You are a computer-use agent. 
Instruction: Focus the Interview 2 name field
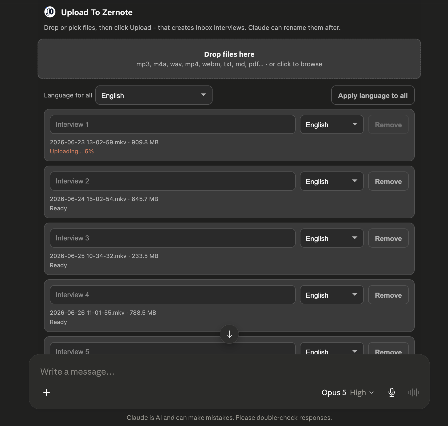(x=173, y=181)
